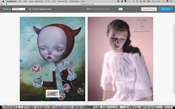Open Launchpad from the Dock
The width and height of the screenshot is (175, 109).
(x=8, y=107)
